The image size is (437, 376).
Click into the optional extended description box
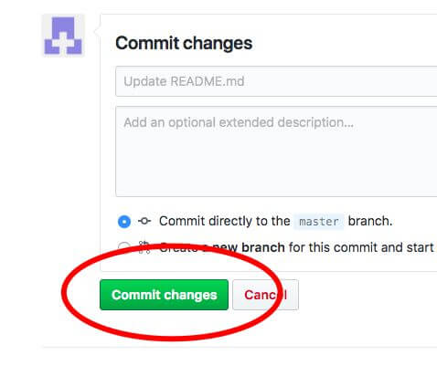[276, 151]
